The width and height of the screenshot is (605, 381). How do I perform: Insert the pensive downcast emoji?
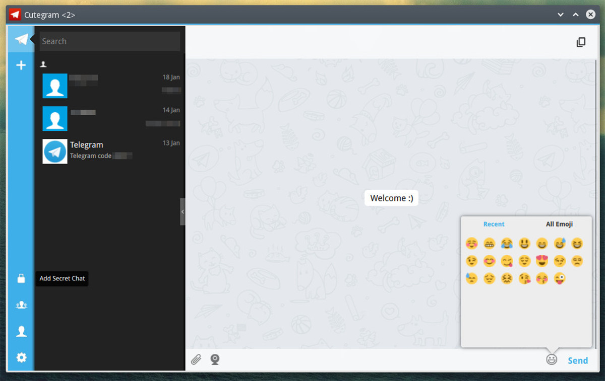(x=489, y=278)
